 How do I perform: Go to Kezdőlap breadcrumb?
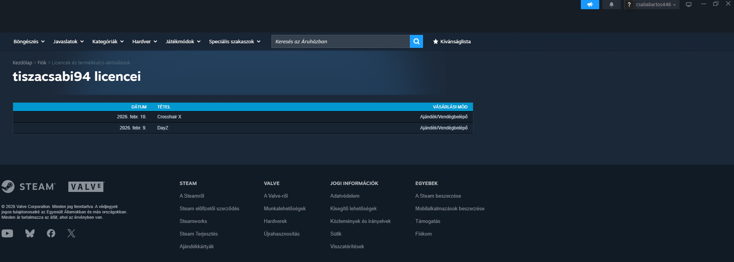pos(22,63)
